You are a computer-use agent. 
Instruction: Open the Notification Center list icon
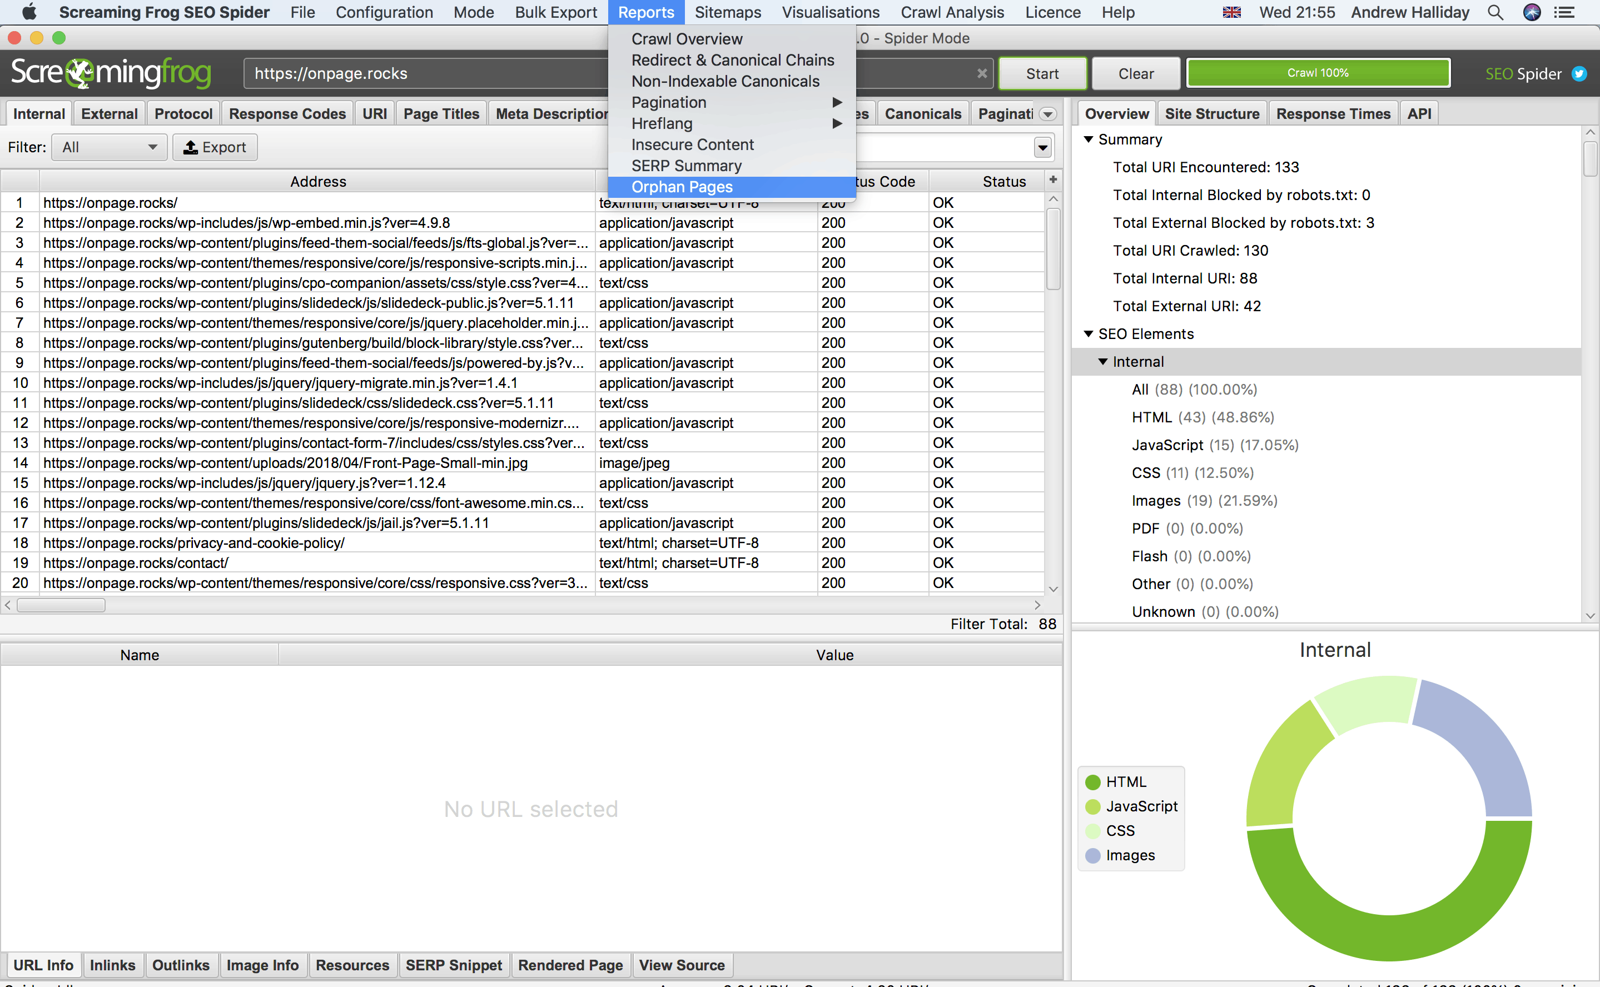click(1564, 12)
